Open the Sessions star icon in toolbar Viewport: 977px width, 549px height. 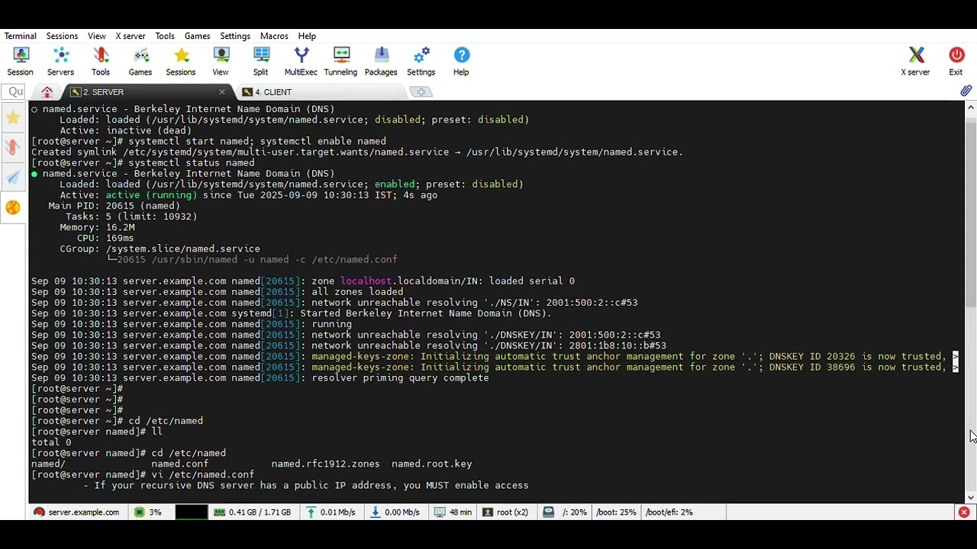181,61
